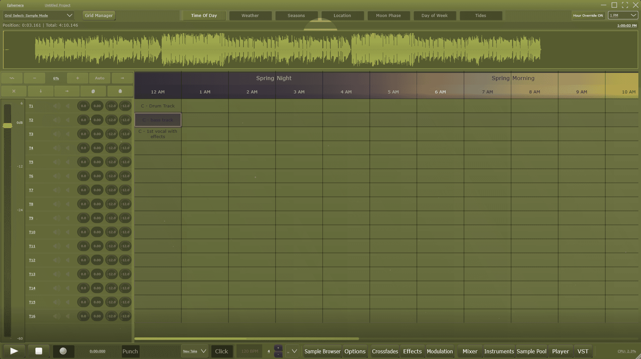Click the waveform icon button above tracks

coord(12,78)
